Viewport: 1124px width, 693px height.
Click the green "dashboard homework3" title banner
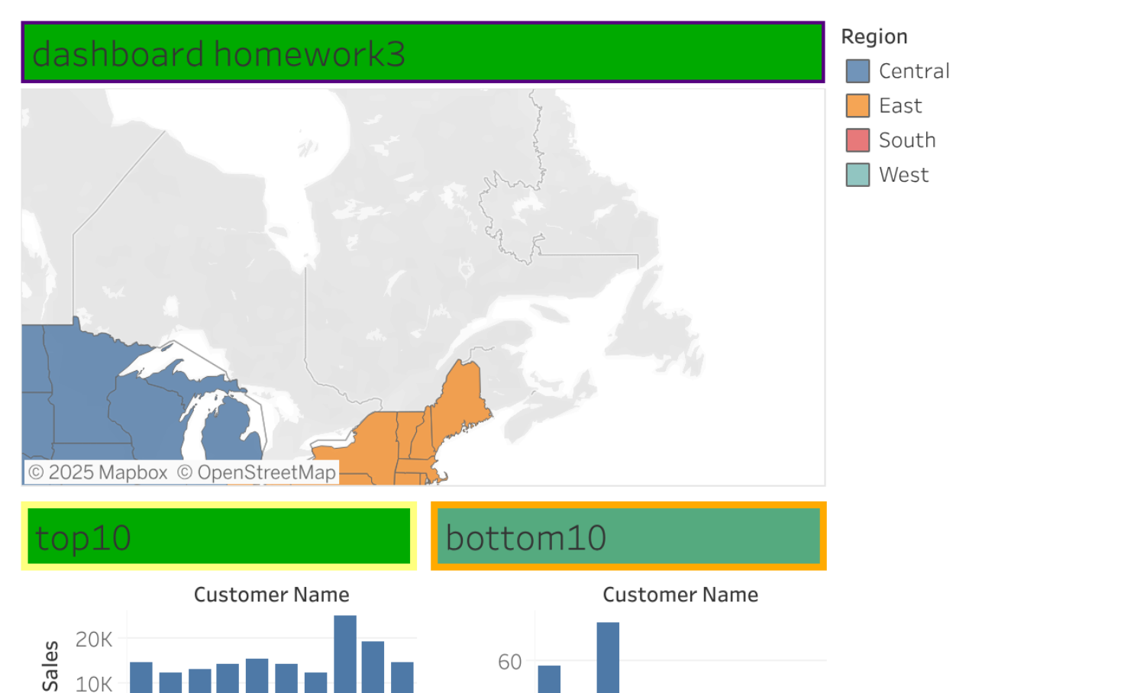[x=422, y=52]
